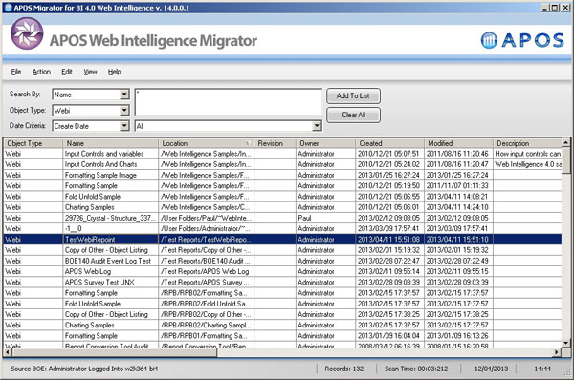574x380 pixels.
Task: Select the Charting Samples row created 2010/12/21
Action: pyautogui.click(x=282, y=207)
